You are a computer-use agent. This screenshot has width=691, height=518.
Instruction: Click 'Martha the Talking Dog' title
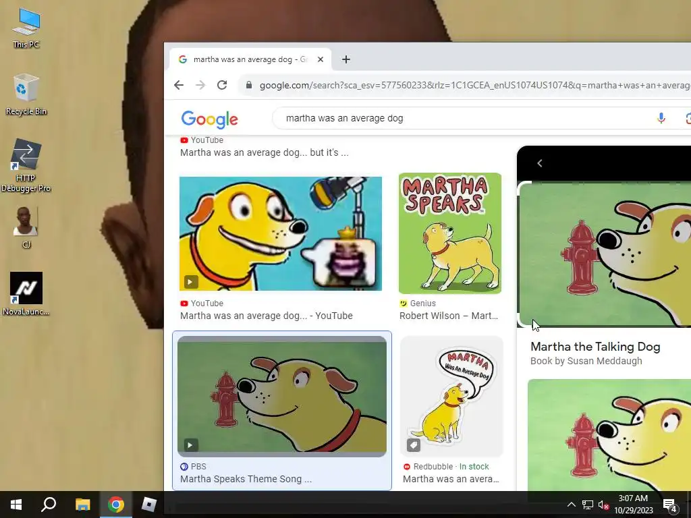[595, 347]
